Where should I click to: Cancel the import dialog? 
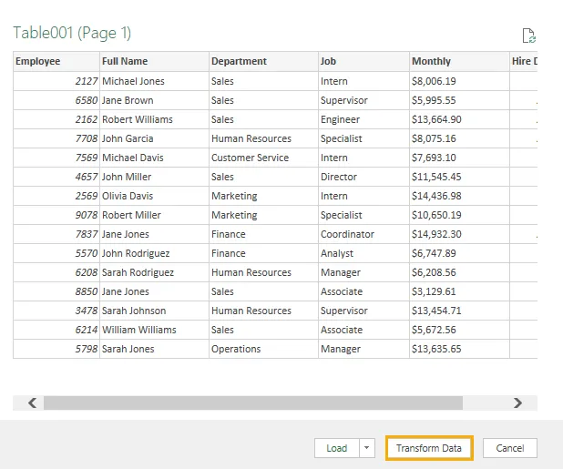pos(510,448)
